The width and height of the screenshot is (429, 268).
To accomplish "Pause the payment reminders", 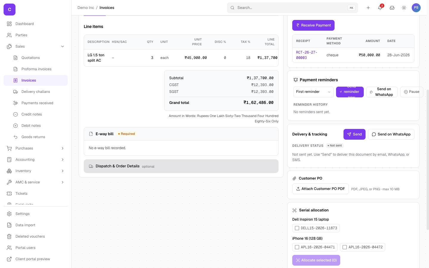I will [412, 92].
